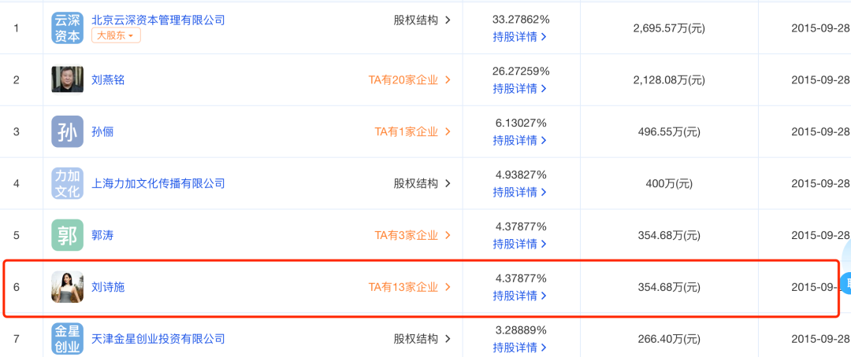
Task: Expand the 大股东 tag dropdown
Action: coord(116,35)
